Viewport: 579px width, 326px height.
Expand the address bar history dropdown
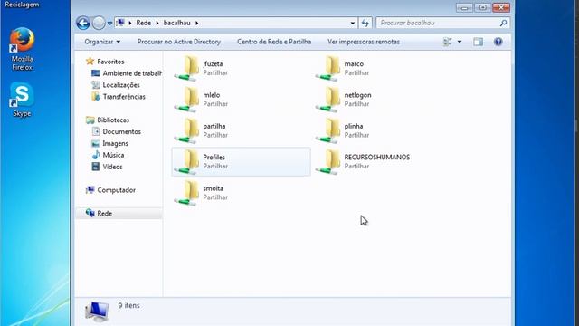[x=353, y=23]
